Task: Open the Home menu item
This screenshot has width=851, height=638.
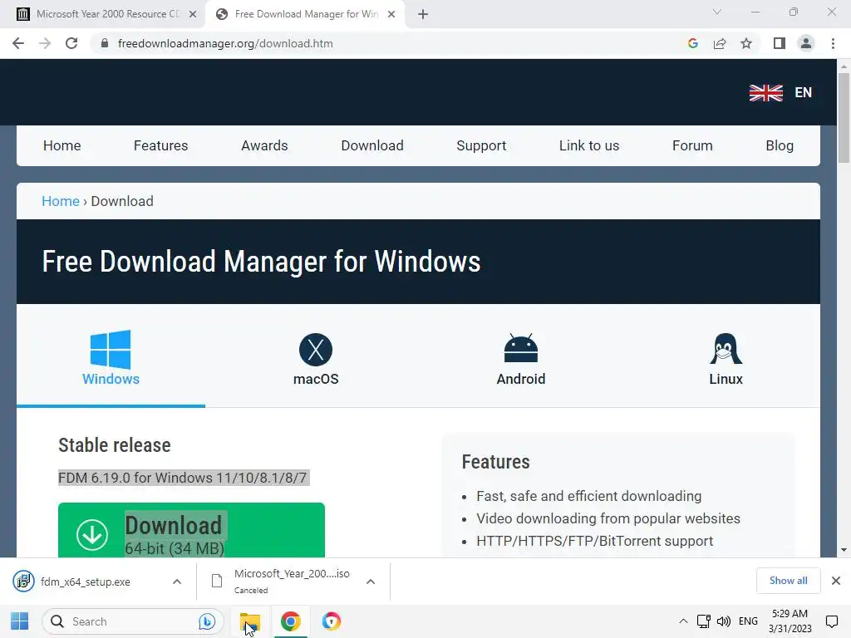Action: [61, 145]
